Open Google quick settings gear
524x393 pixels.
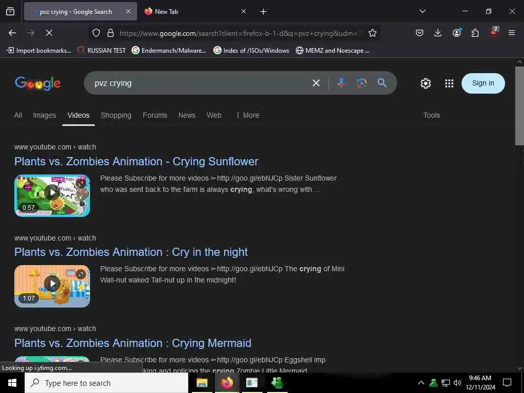[x=425, y=83]
